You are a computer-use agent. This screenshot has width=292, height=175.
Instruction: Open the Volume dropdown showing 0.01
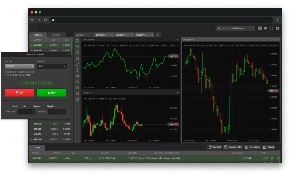[x=52, y=66]
